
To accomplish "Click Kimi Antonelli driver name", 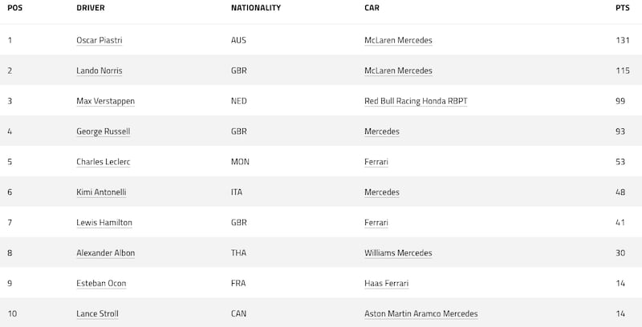I will pos(101,192).
